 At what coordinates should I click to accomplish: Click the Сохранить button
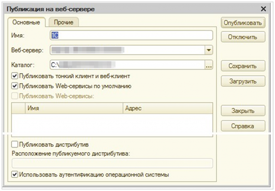[243, 66]
